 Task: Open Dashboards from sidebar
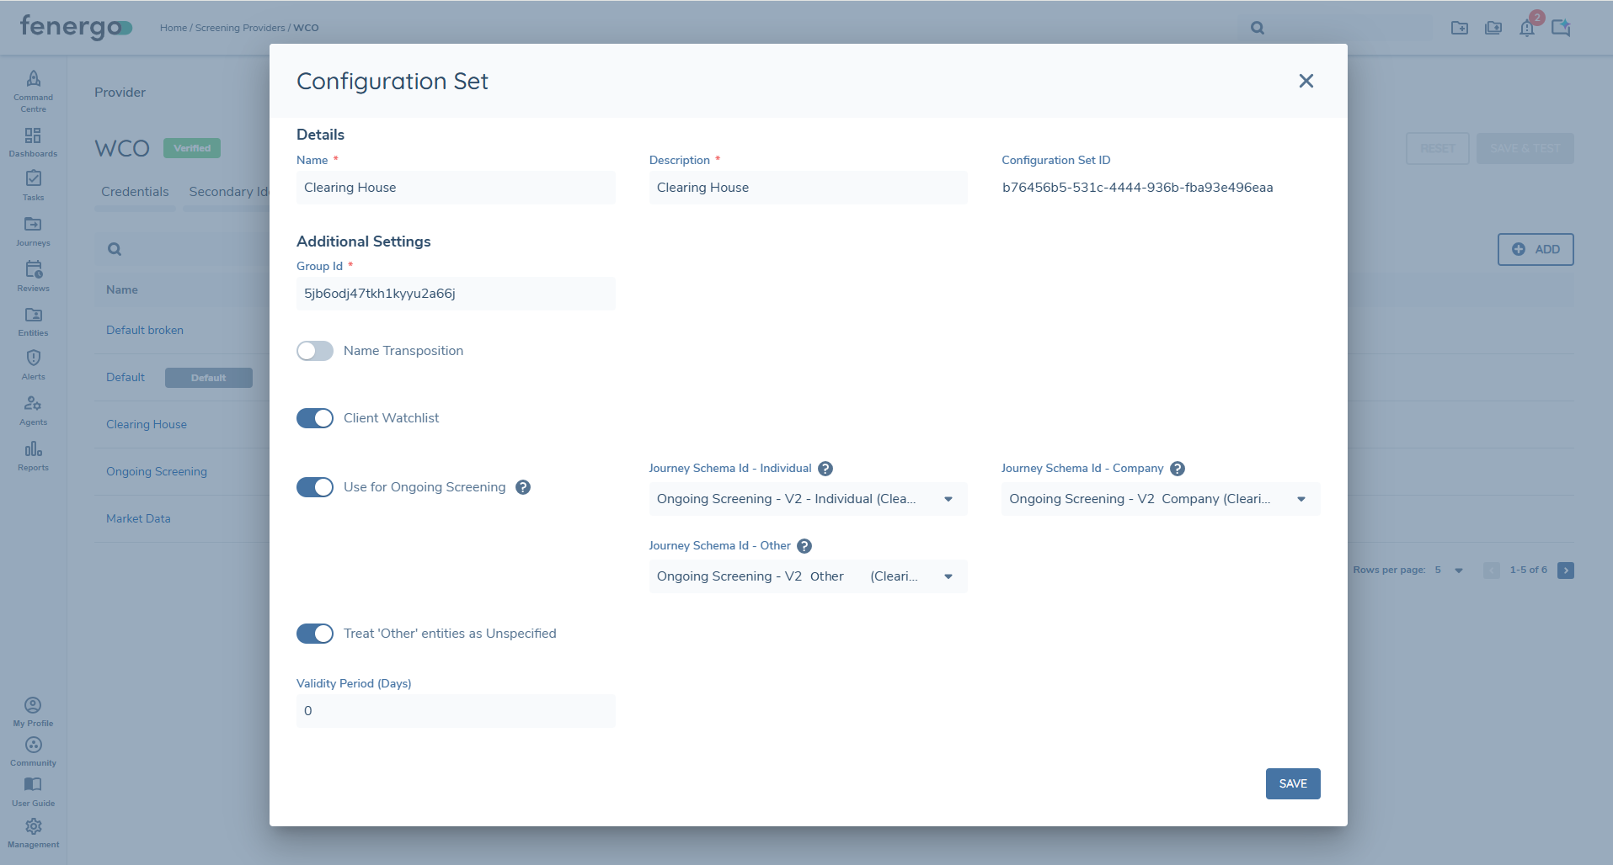point(33,142)
